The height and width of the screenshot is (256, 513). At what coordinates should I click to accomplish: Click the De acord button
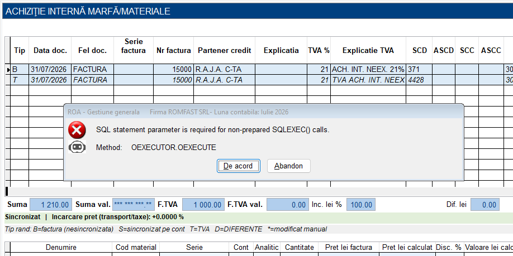point(238,166)
